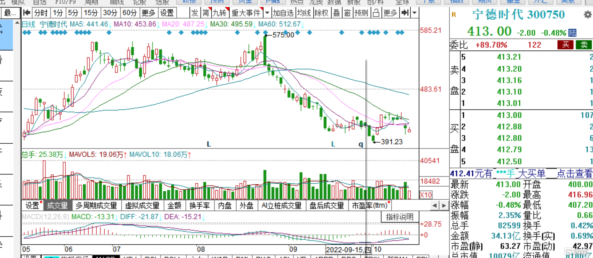
Task: Open chart 设置 in top toolbar
Action: click(167, 13)
